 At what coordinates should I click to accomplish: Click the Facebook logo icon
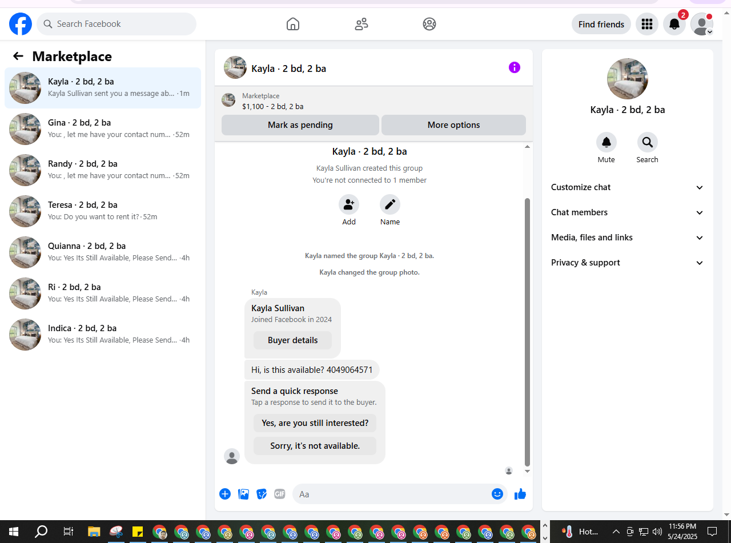21,24
